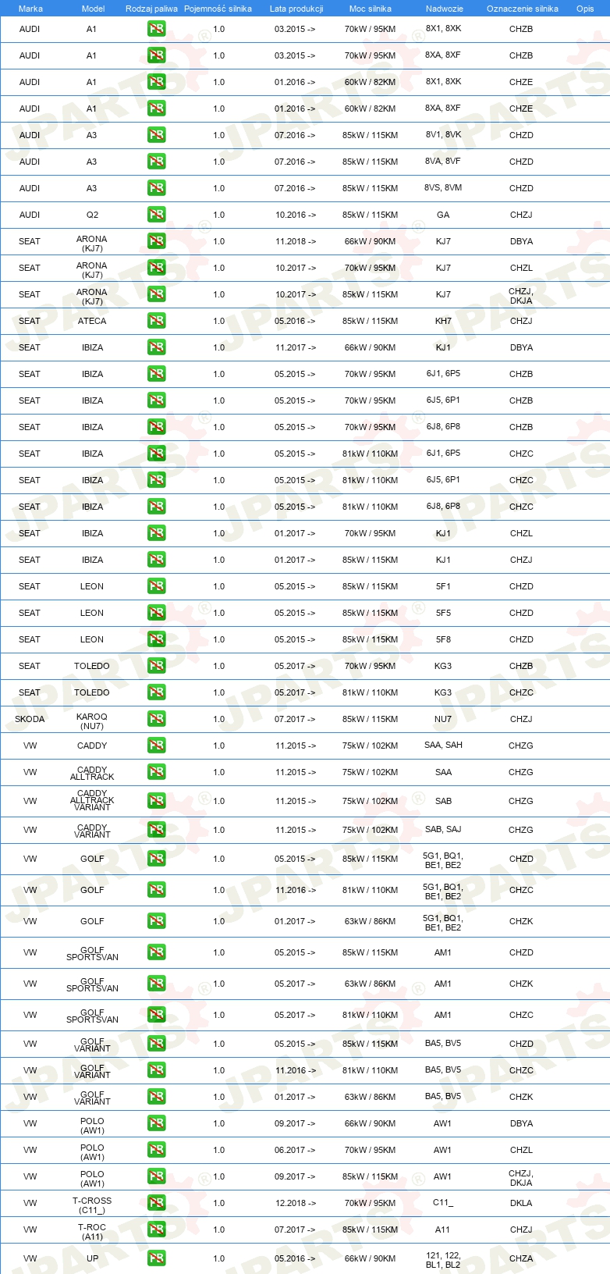Click the production date 11.2018 ->

click(296, 241)
